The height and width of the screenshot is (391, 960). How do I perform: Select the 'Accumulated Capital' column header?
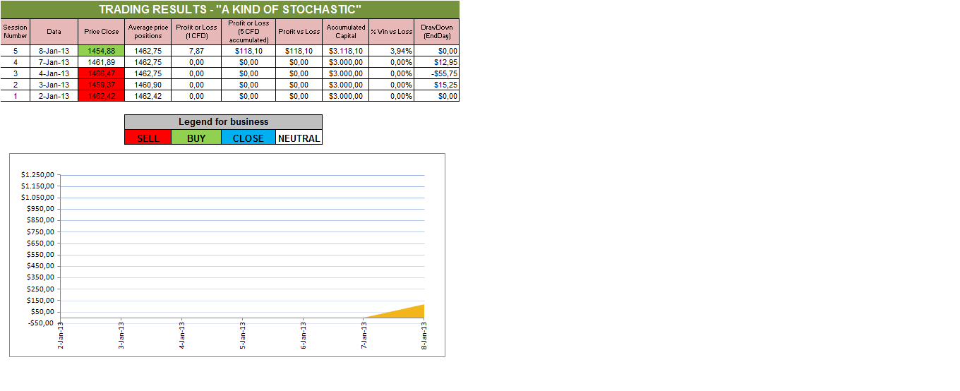(345, 32)
